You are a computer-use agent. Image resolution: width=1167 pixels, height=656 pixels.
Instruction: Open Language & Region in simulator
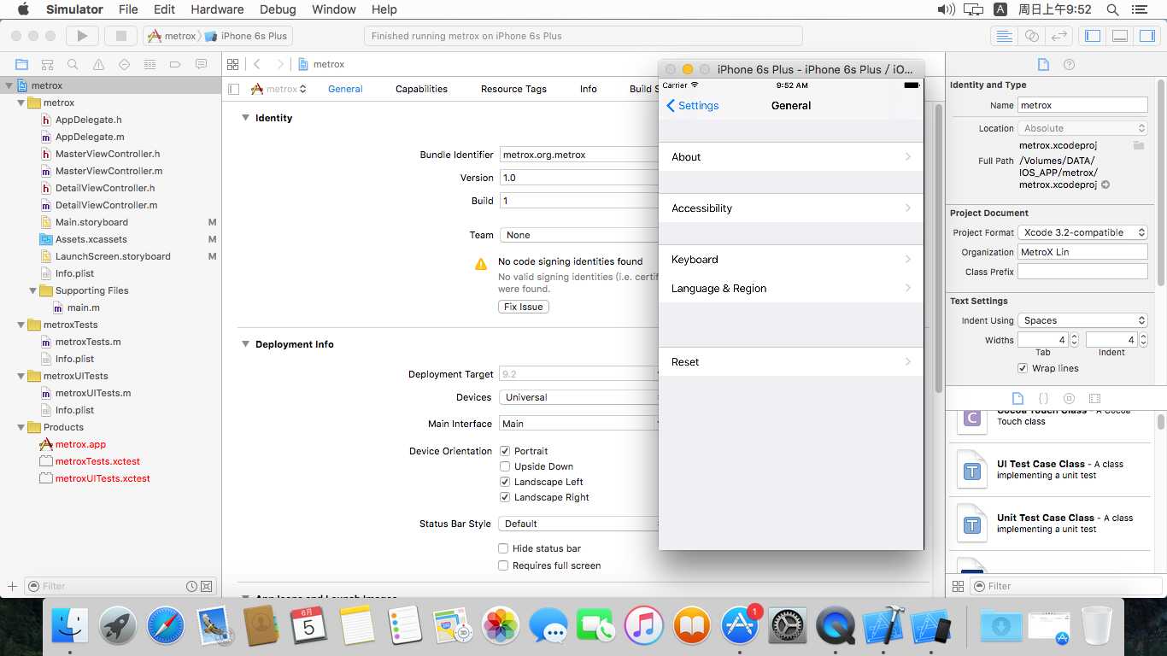click(791, 289)
